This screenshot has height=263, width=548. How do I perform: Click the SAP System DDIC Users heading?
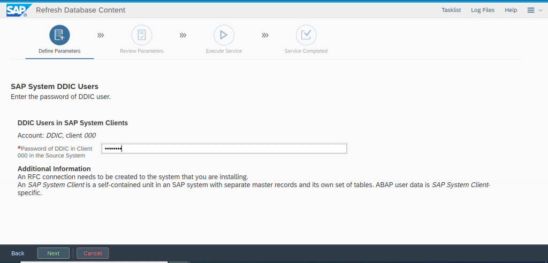55,86
